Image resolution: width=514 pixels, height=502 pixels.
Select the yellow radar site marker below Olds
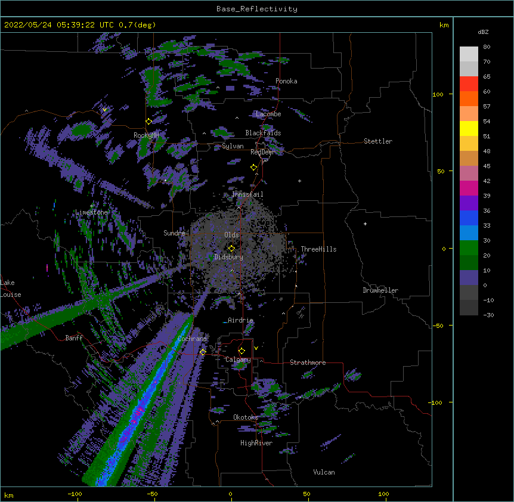[231, 249]
